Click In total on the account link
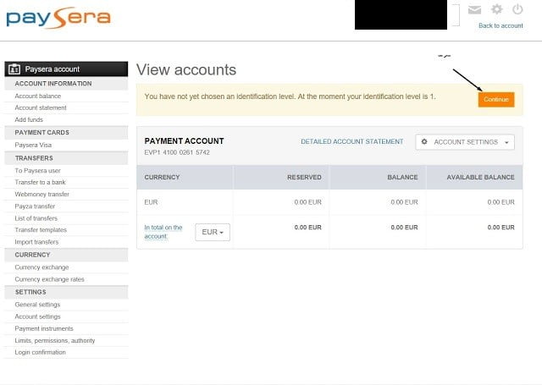The width and height of the screenshot is (542, 385). coord(163,232)
